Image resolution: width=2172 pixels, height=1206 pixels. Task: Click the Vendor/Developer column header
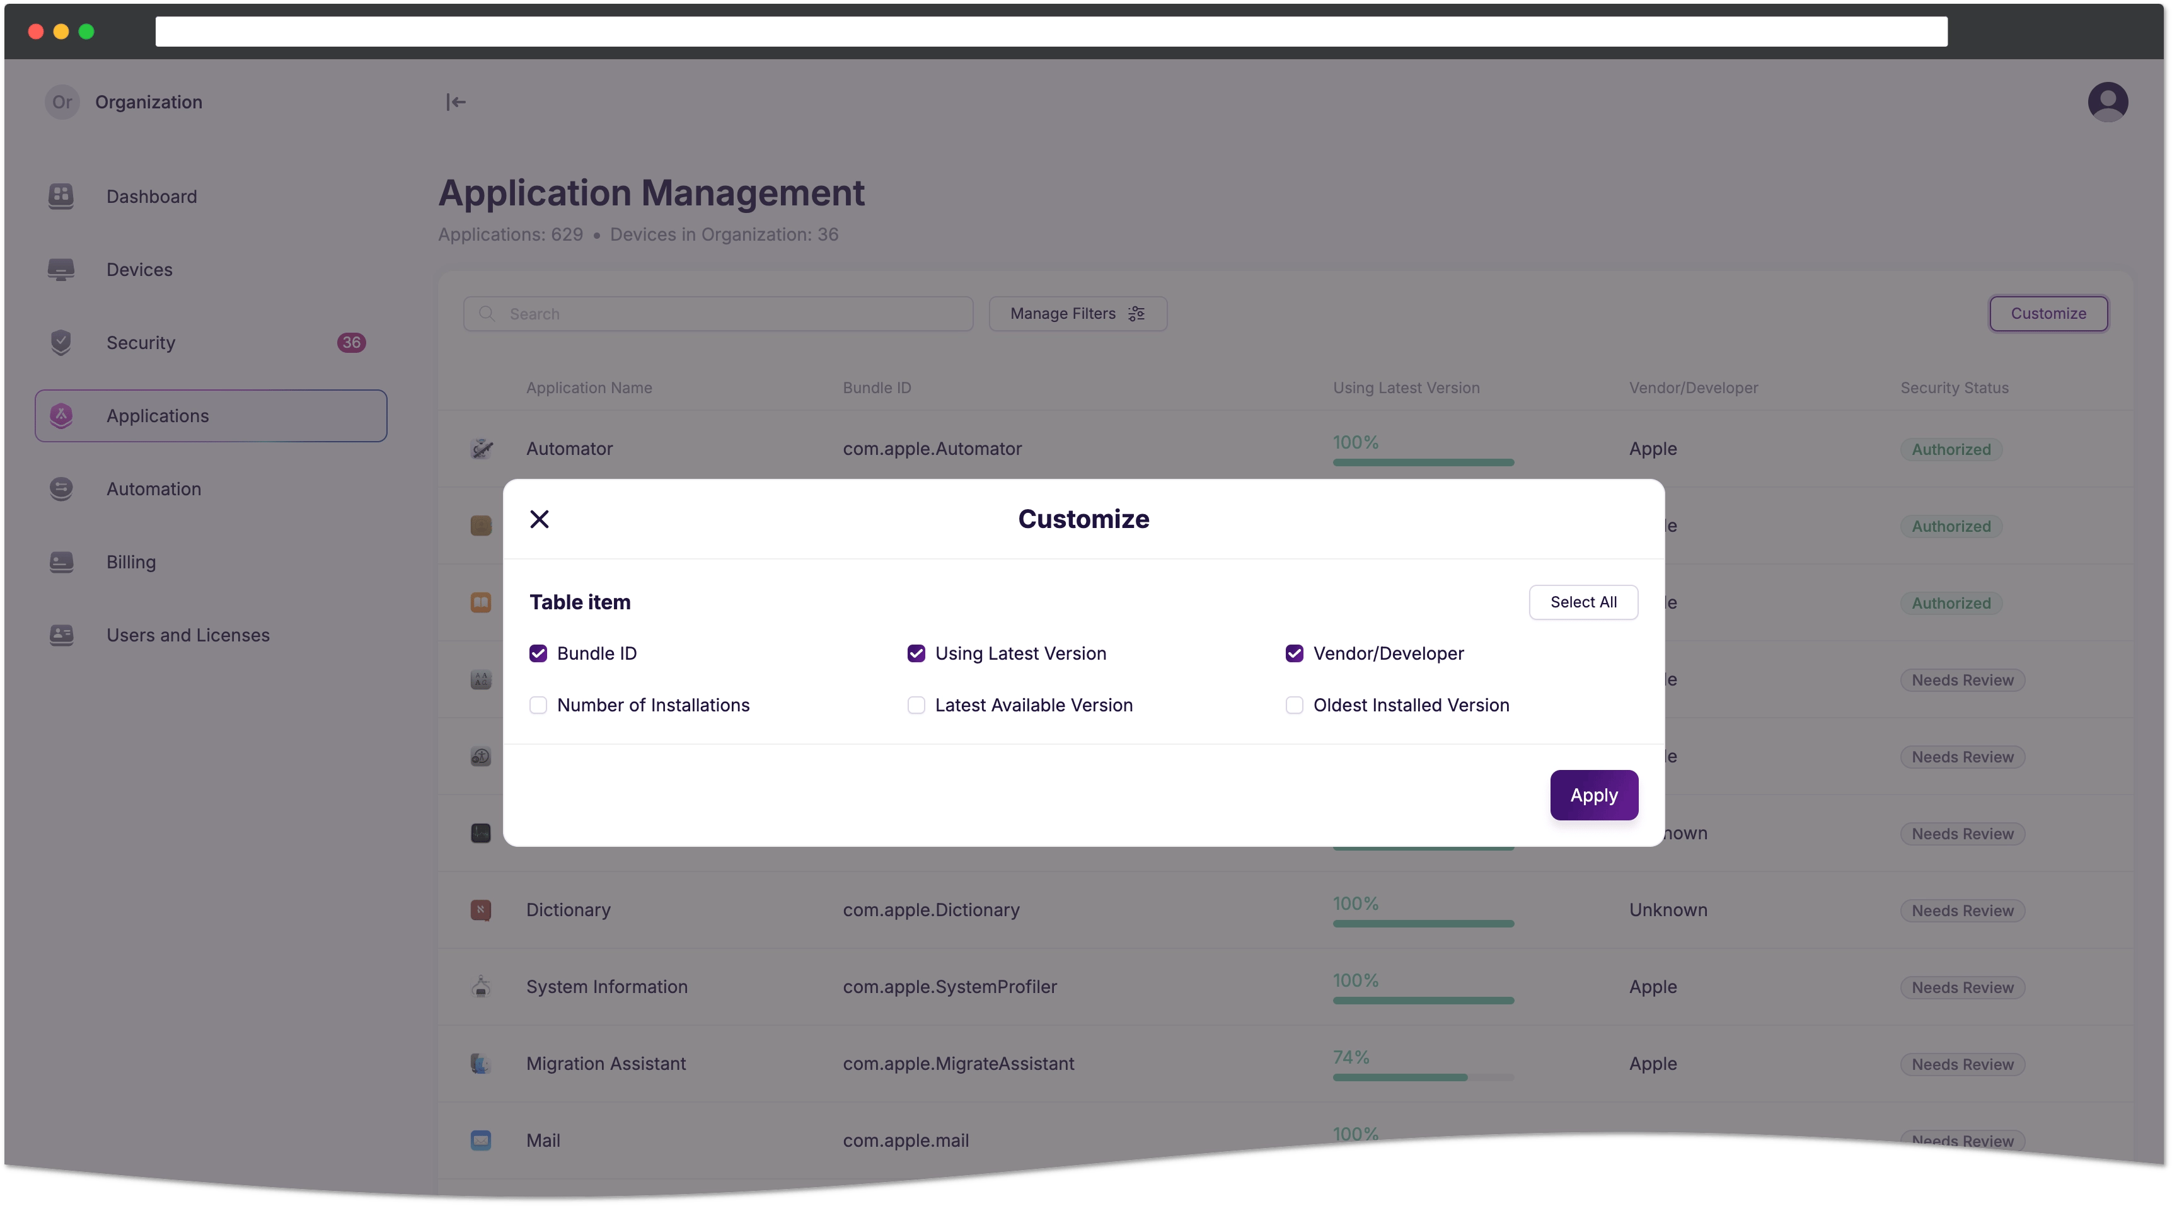point(1693,388)
